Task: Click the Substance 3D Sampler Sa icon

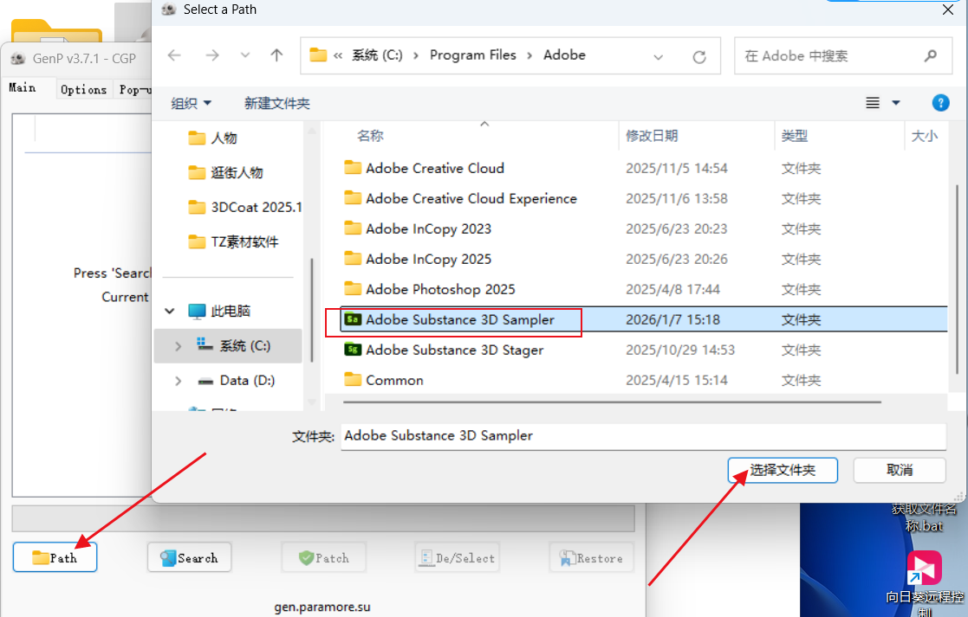Action: 353,319
